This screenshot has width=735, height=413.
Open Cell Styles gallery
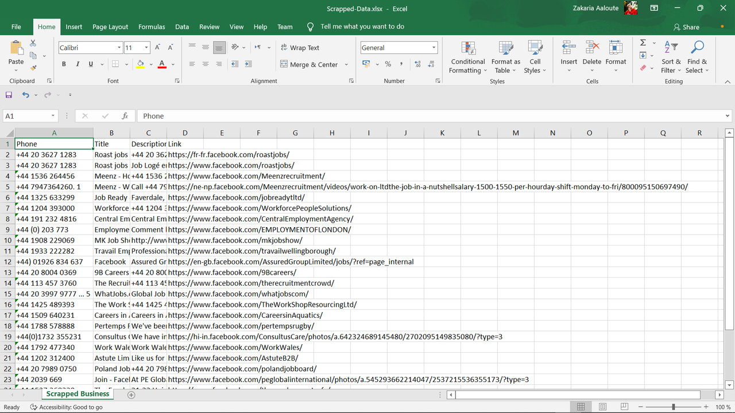535,57
